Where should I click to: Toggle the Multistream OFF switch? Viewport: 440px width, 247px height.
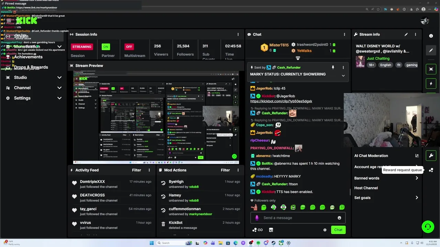[129, 47]
